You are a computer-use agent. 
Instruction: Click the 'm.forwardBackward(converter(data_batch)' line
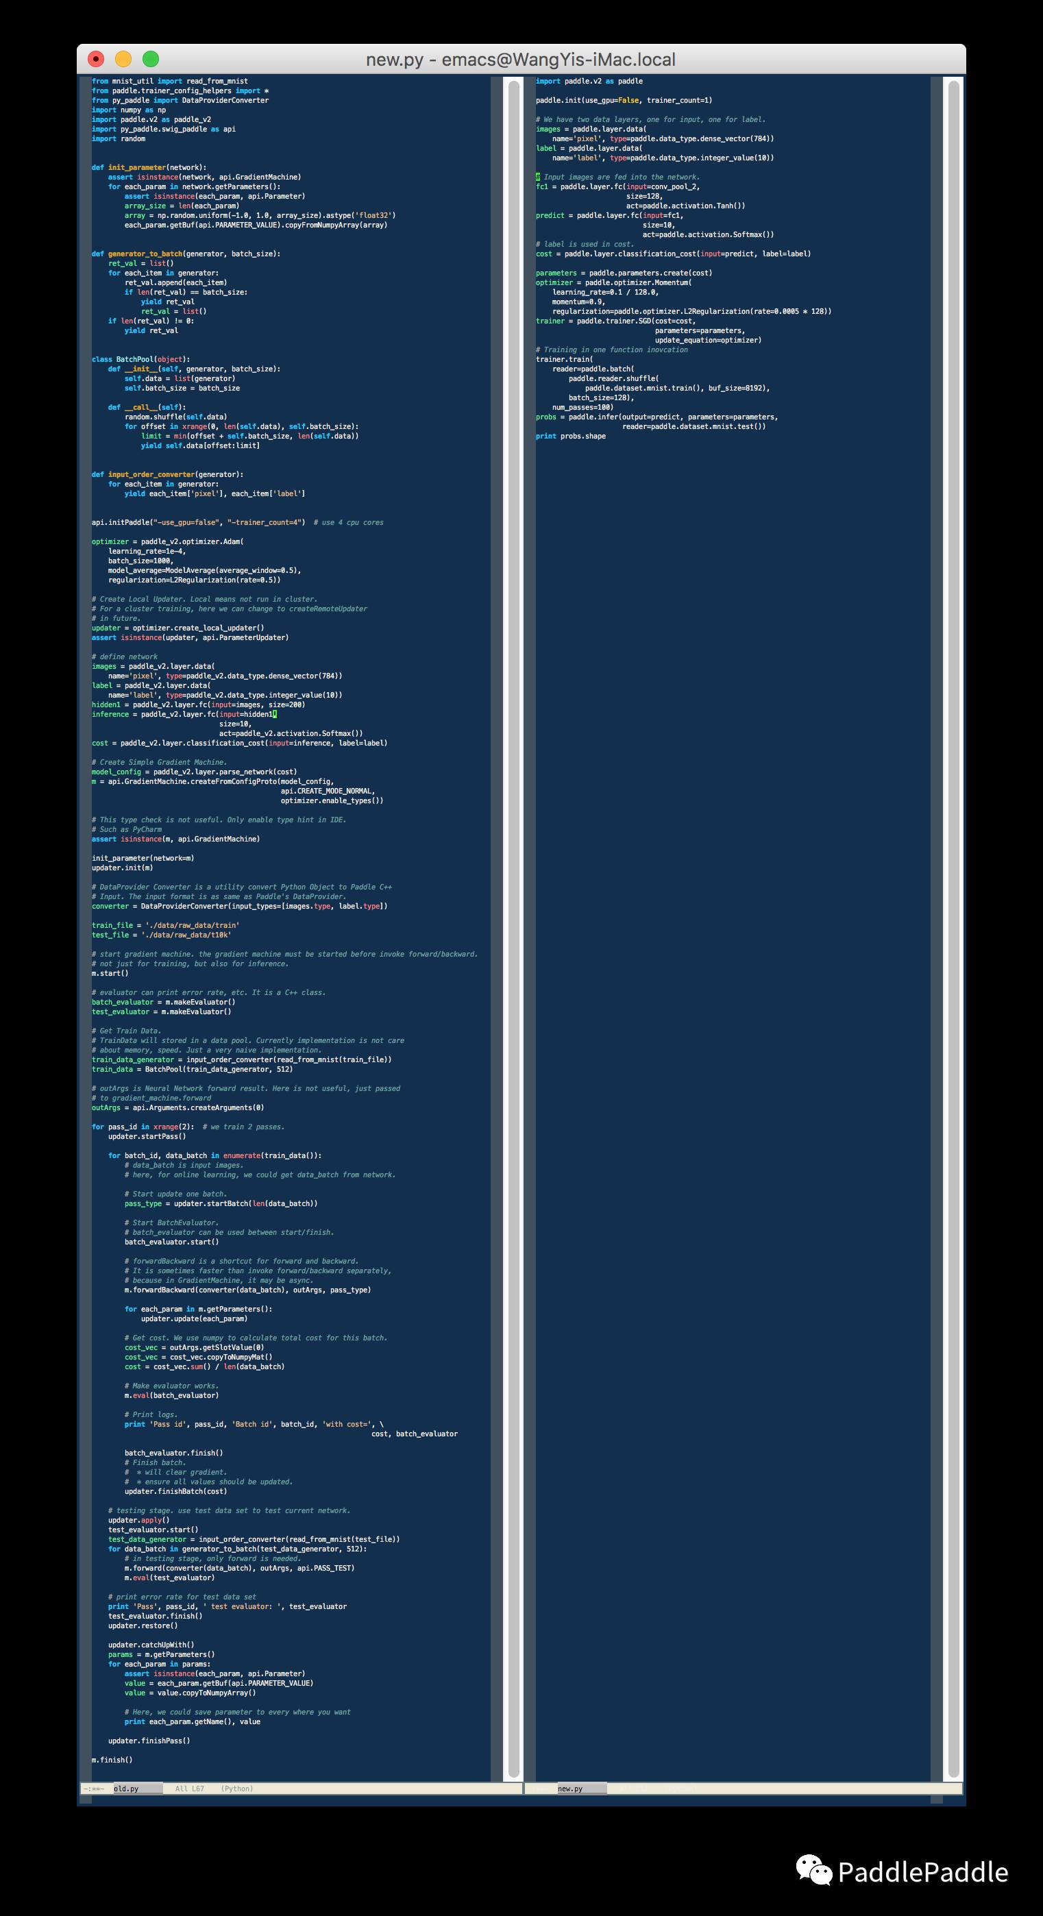pyautogui.click(x=248, y=1290)
